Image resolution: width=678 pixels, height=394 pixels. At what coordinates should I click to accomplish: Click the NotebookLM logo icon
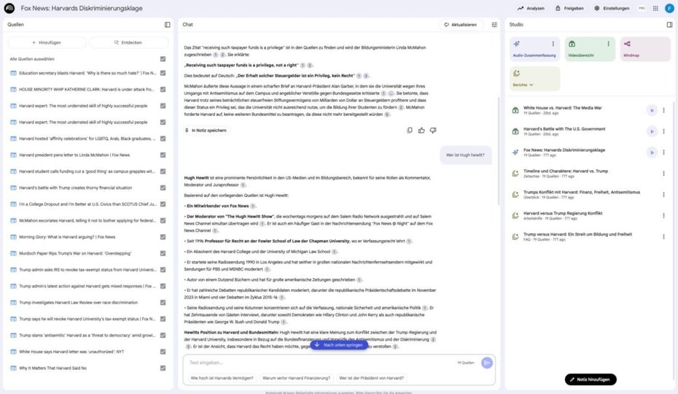coord(9,8)
